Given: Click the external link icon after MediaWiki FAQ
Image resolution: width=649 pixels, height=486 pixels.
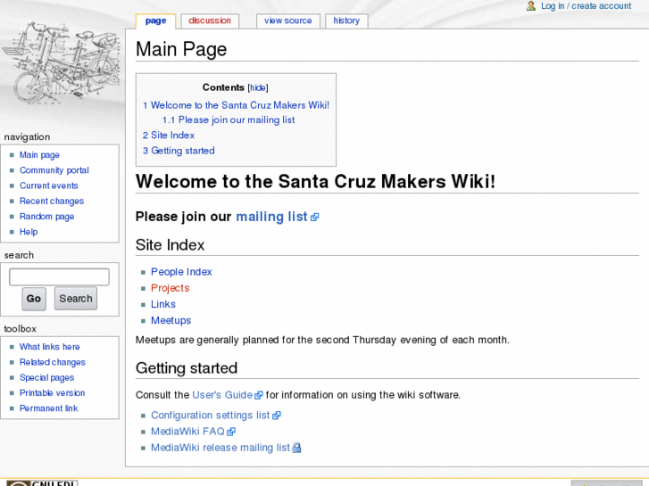Looking at the screenshot, I should (231, 432).
